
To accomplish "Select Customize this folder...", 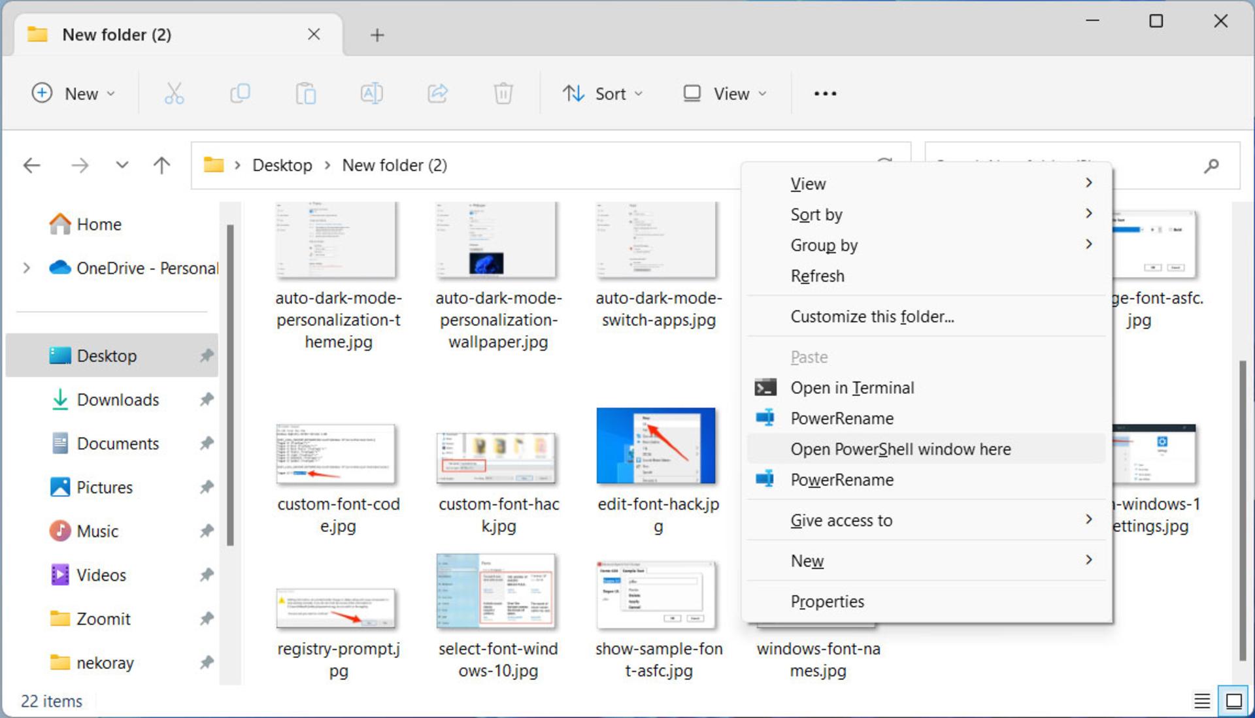I will pos(927,316).
